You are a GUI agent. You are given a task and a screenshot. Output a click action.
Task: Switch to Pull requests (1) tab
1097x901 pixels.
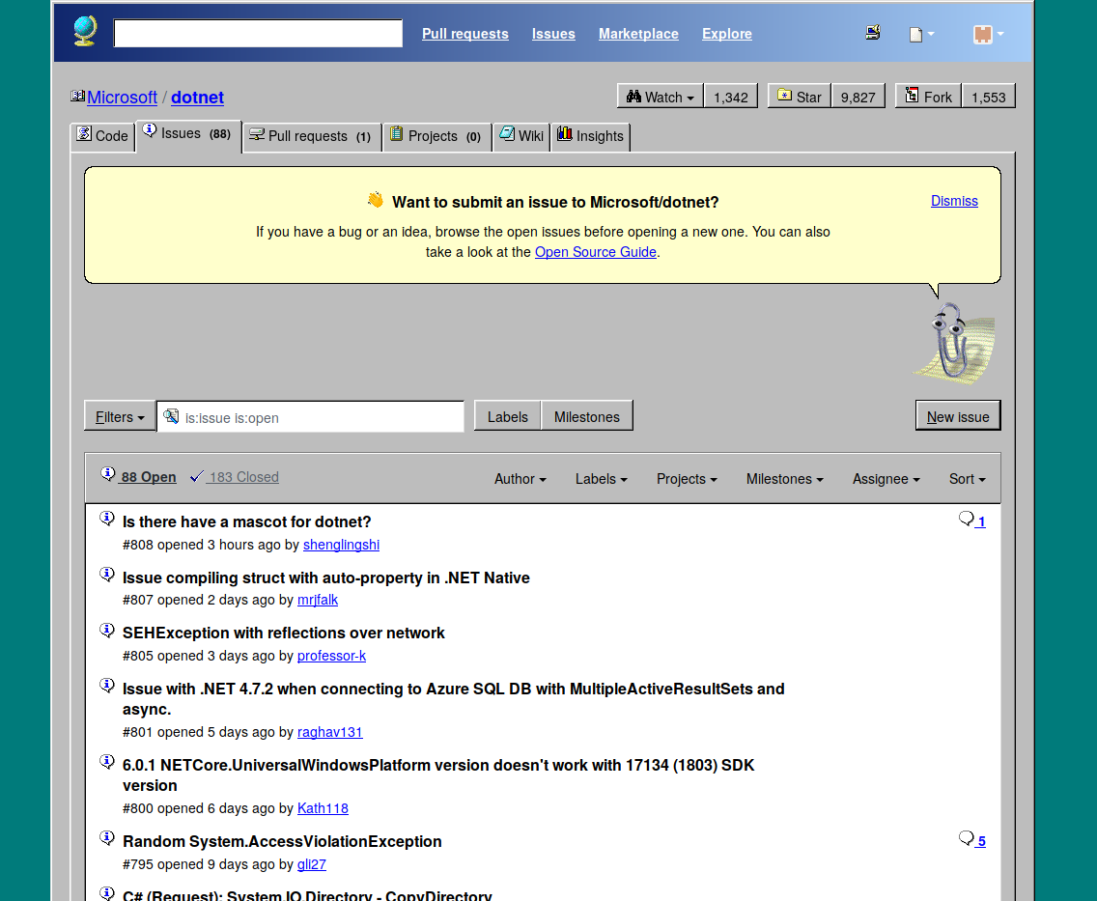coord(311,136)
